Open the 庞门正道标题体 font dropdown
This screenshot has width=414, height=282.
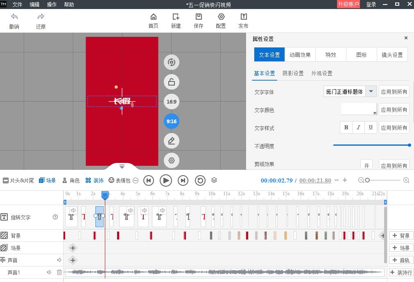coord(371,91)
